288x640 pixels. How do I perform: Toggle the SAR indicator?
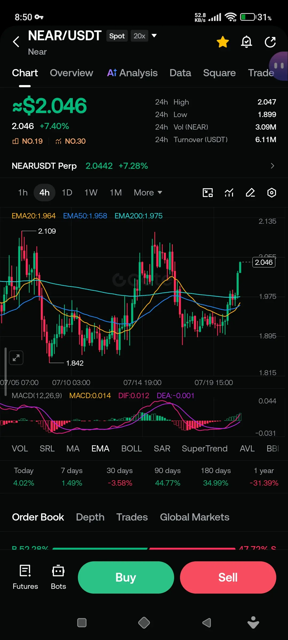coord(162,449)
